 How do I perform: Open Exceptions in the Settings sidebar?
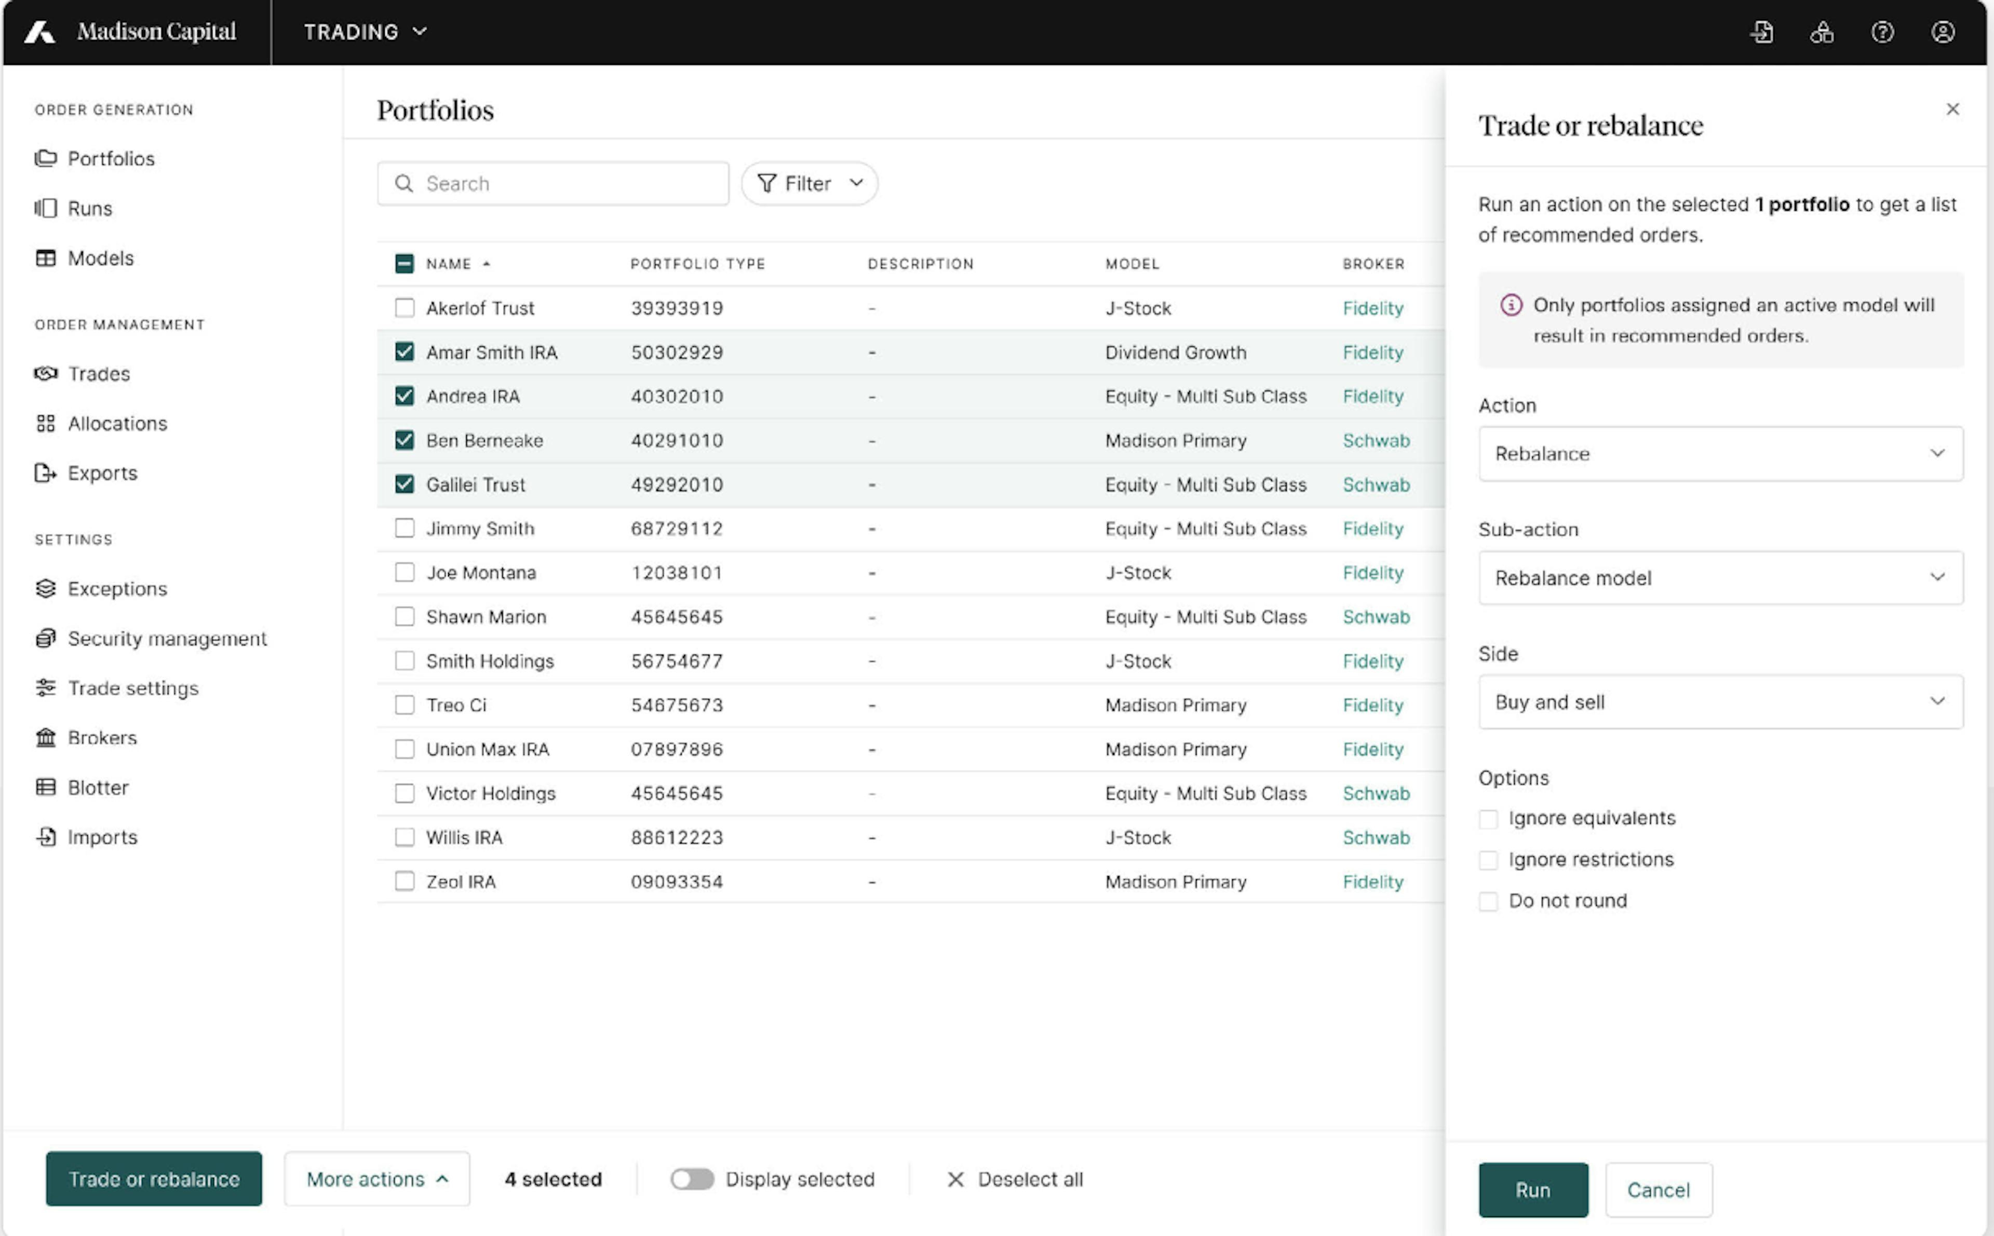pos(117,589)
